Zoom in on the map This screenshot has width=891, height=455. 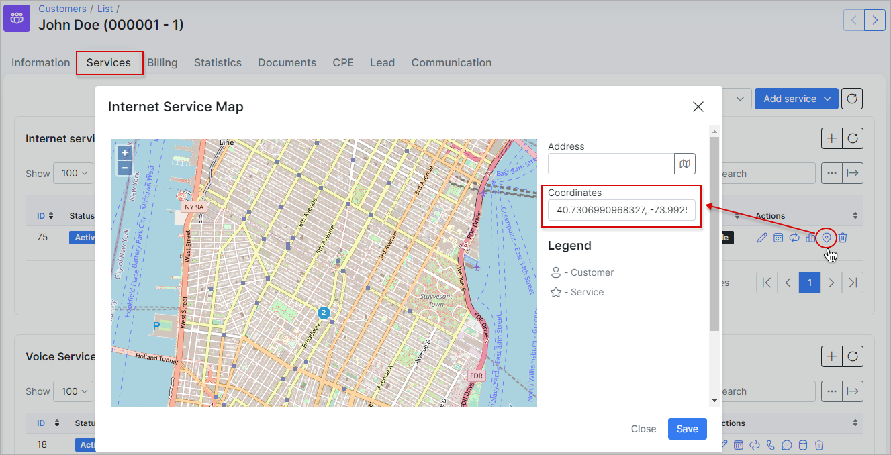(x=125, y=153)
